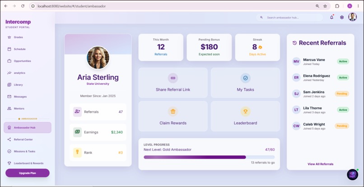The width and height of the screenshot is (364, 187).
Task: Click the Share Referral Link card
Action: [173, 83]
